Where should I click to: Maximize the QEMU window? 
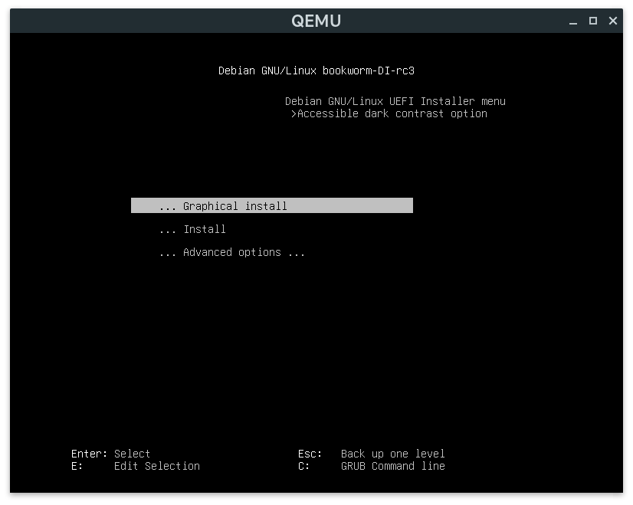(x=592, y=21)
